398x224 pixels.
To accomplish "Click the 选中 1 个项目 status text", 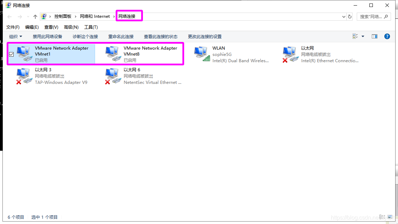I will pos(44,217).
